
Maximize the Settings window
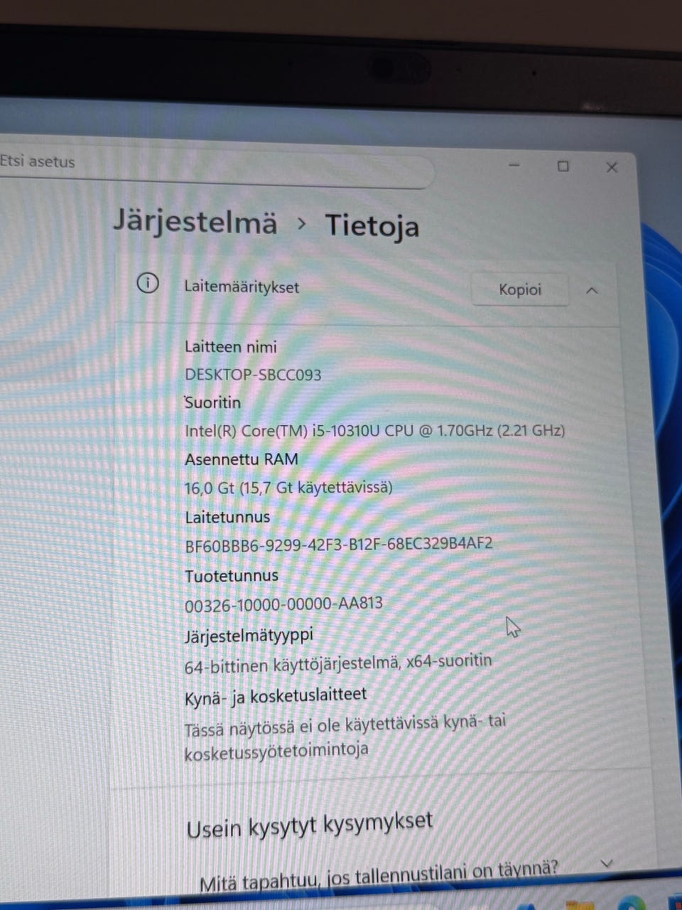point(563,166)
